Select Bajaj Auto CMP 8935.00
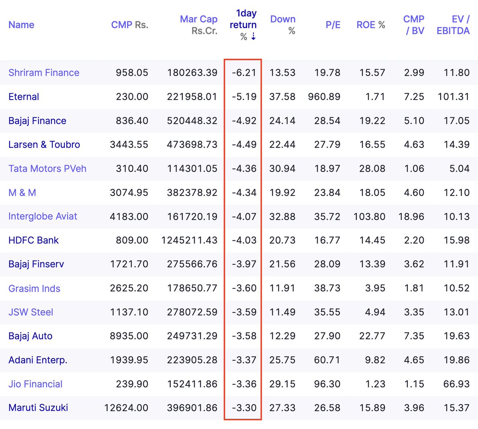 [x=129, y=336]
